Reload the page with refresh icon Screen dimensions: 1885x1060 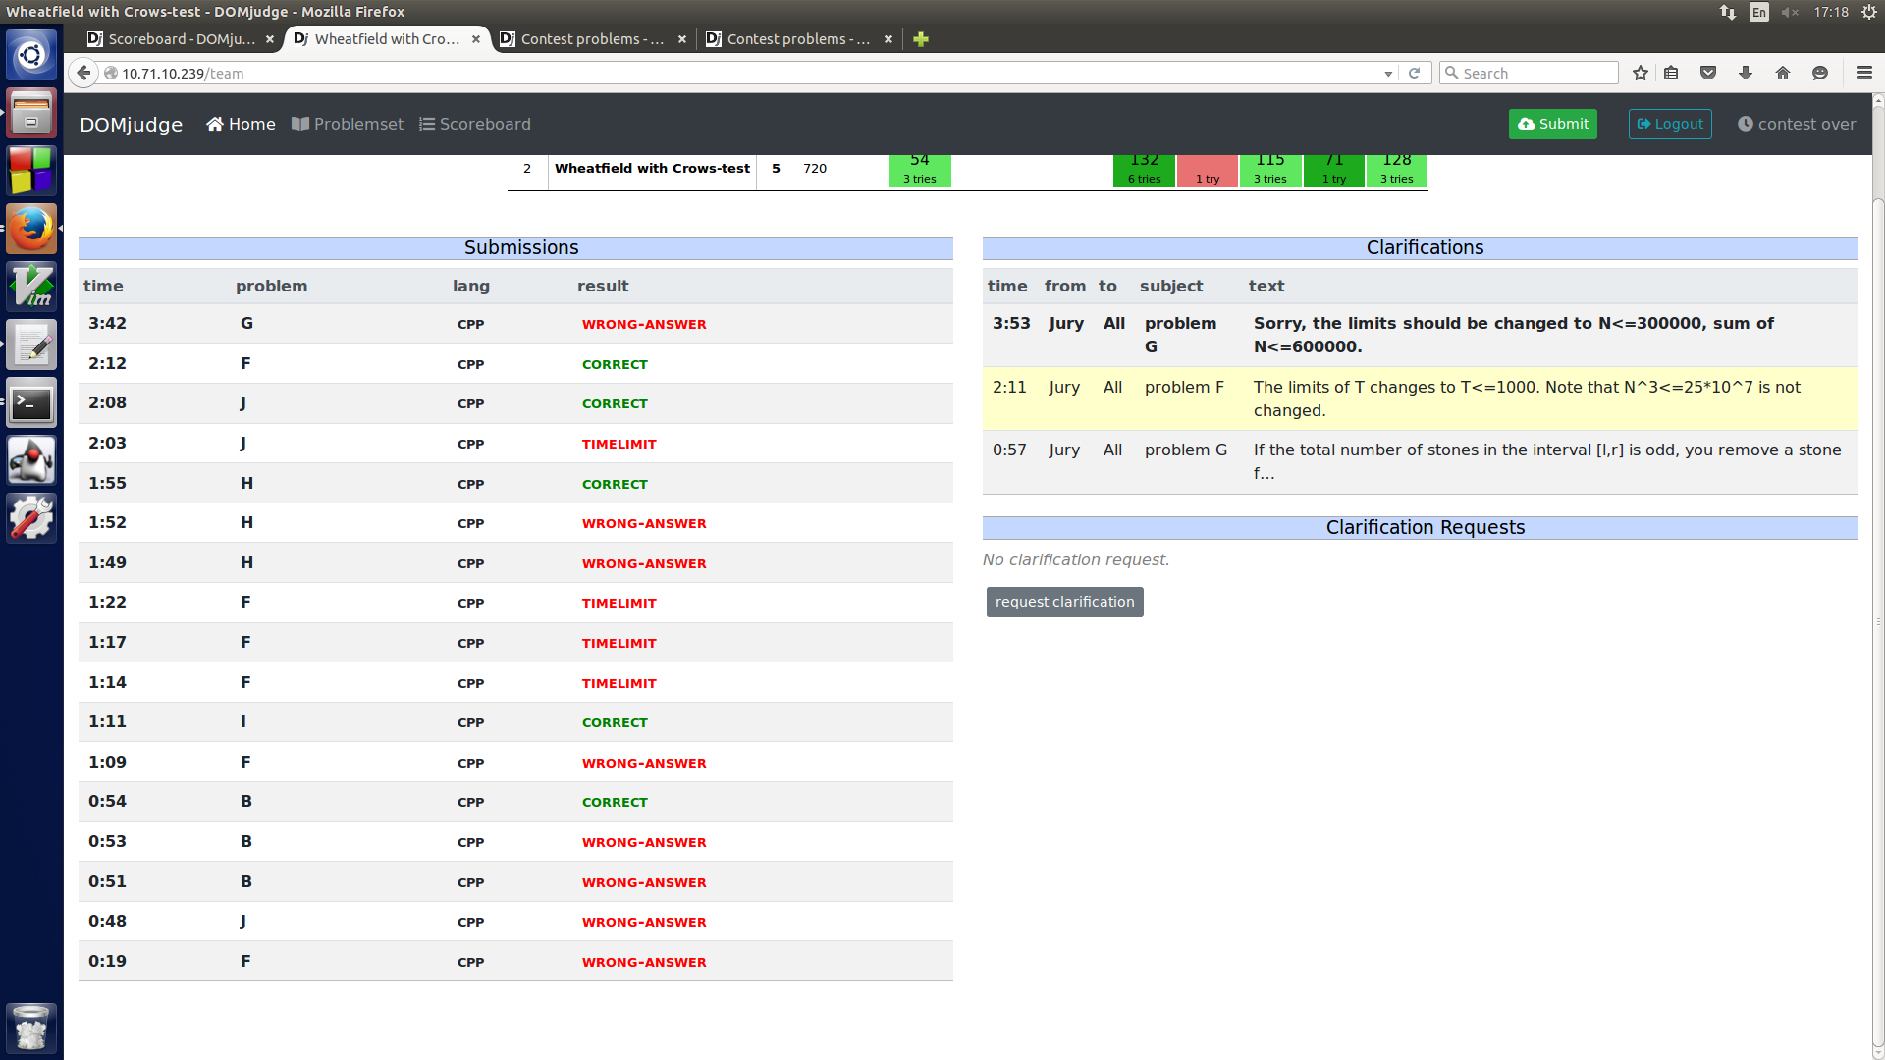[x=1414, y=73]
